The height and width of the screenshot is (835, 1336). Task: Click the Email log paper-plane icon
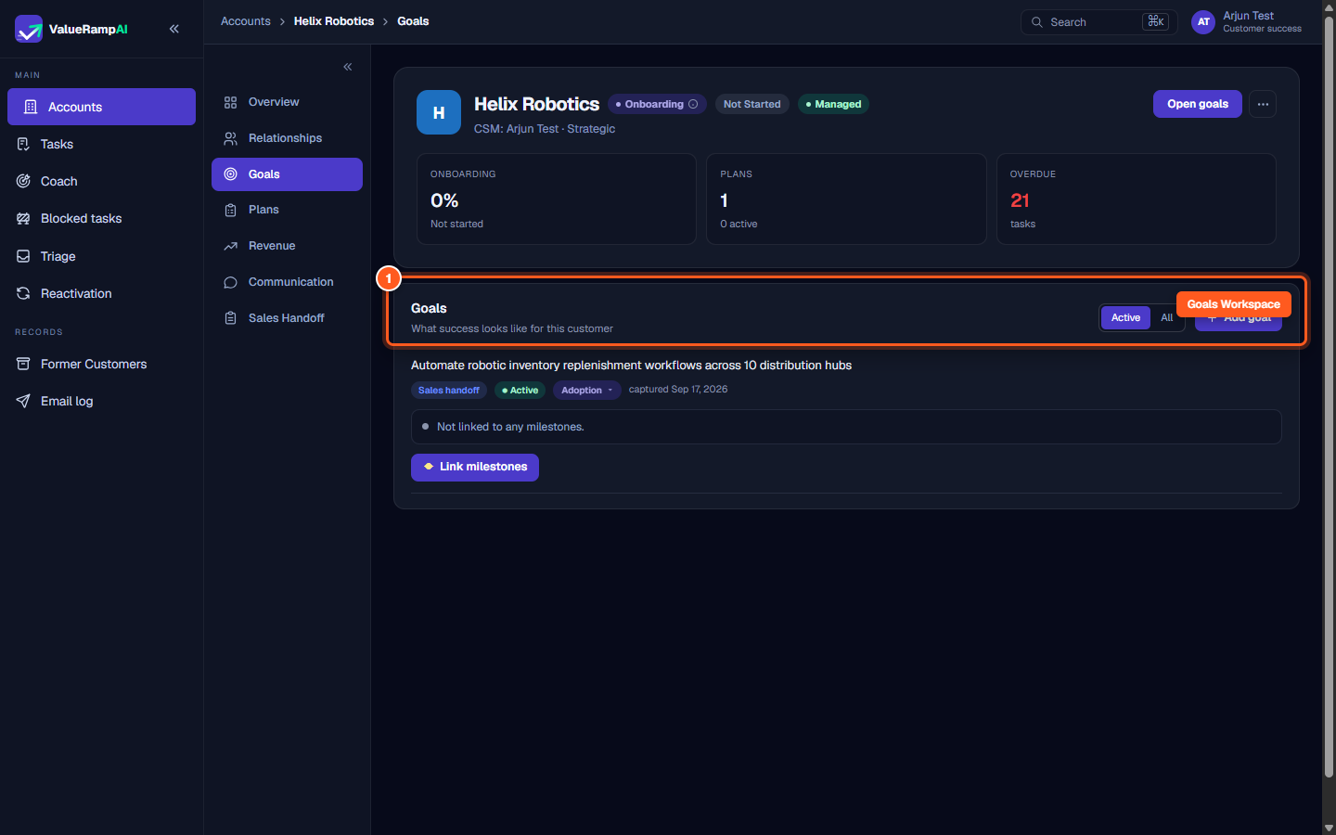tap(23, 401)
